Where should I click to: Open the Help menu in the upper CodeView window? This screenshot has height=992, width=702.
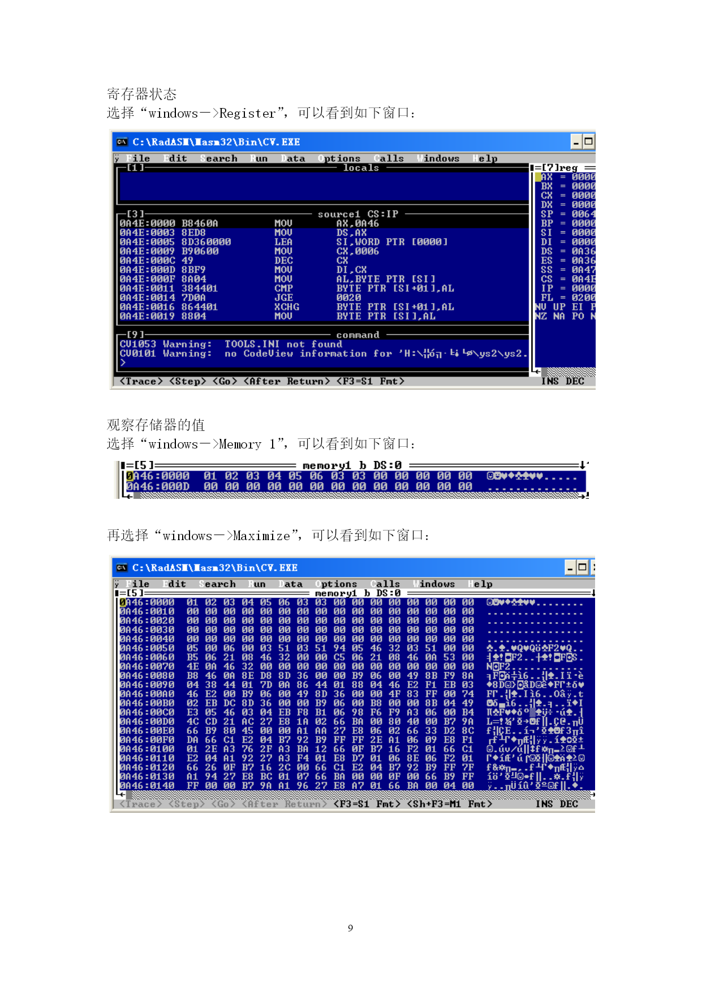485,158
